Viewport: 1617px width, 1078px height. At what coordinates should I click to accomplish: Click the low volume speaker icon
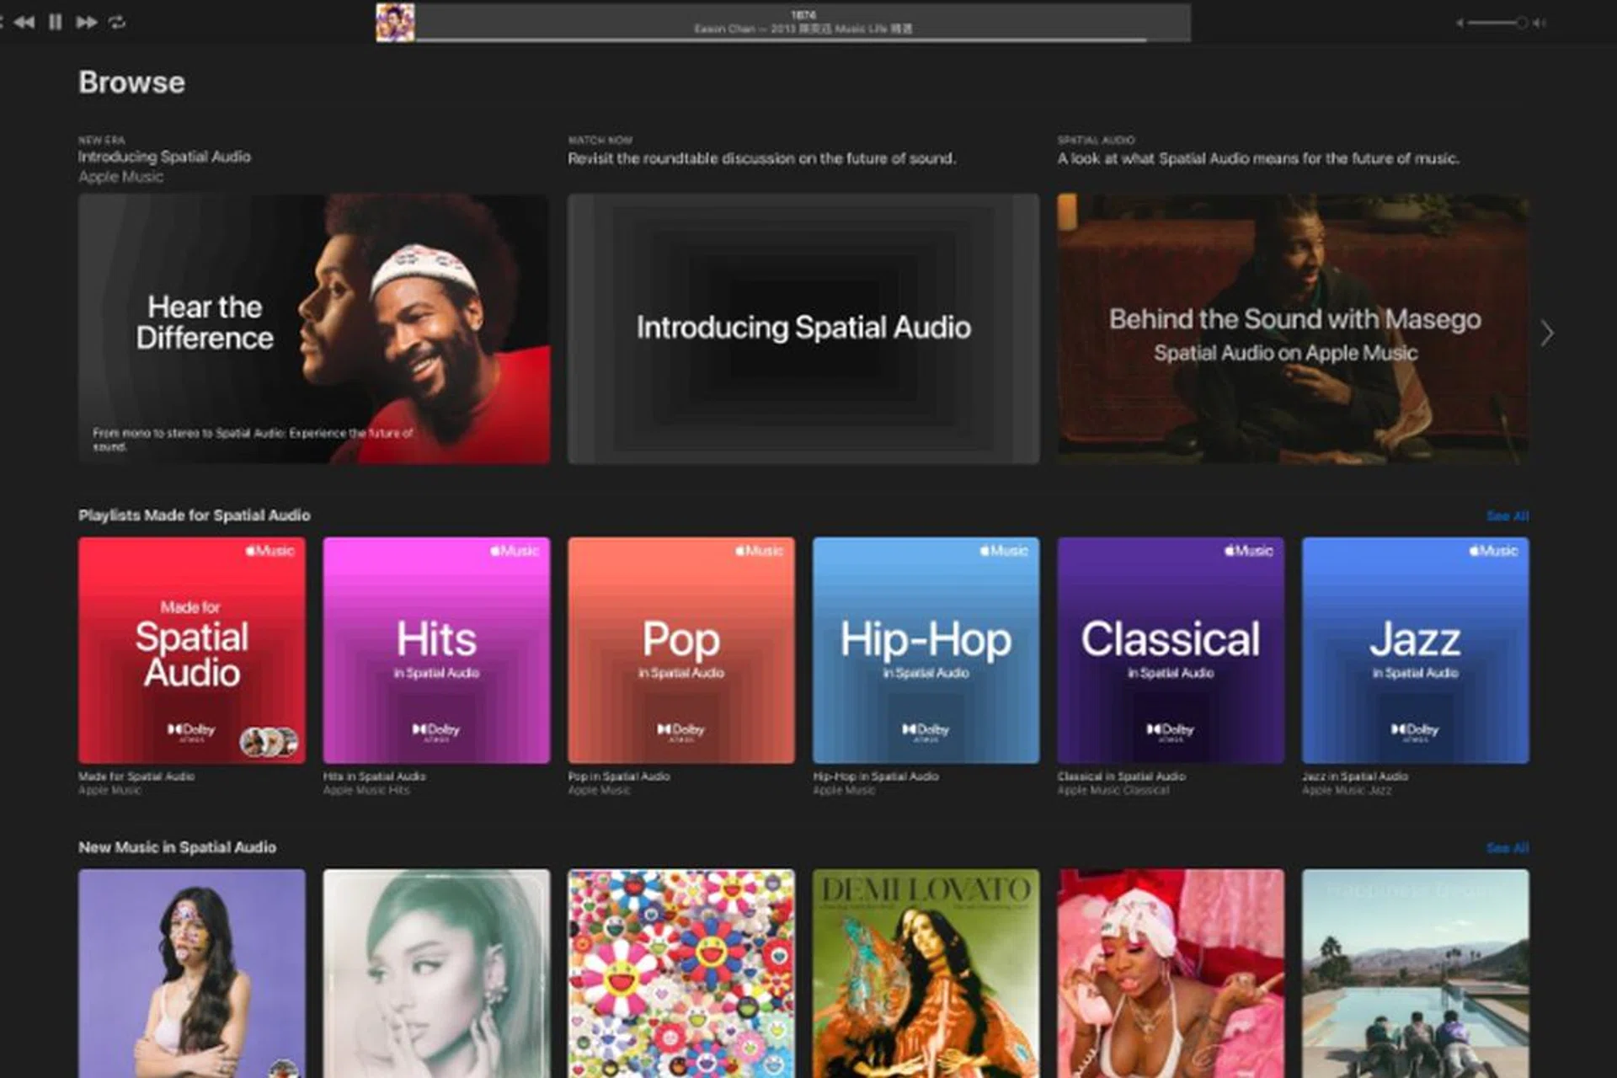pos(1460,23)
